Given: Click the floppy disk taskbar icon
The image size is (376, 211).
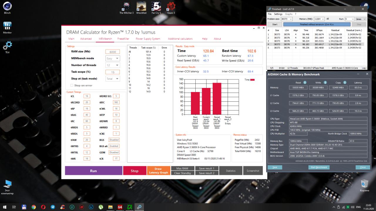Looking at the screenshot, I should tap(24, 207).
